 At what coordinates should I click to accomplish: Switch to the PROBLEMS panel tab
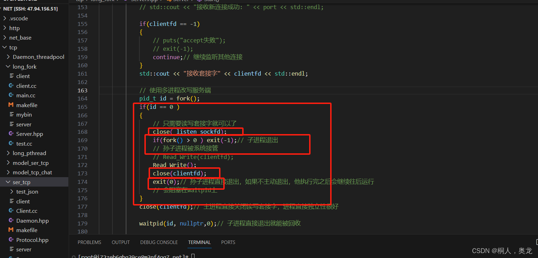(89, 242)
